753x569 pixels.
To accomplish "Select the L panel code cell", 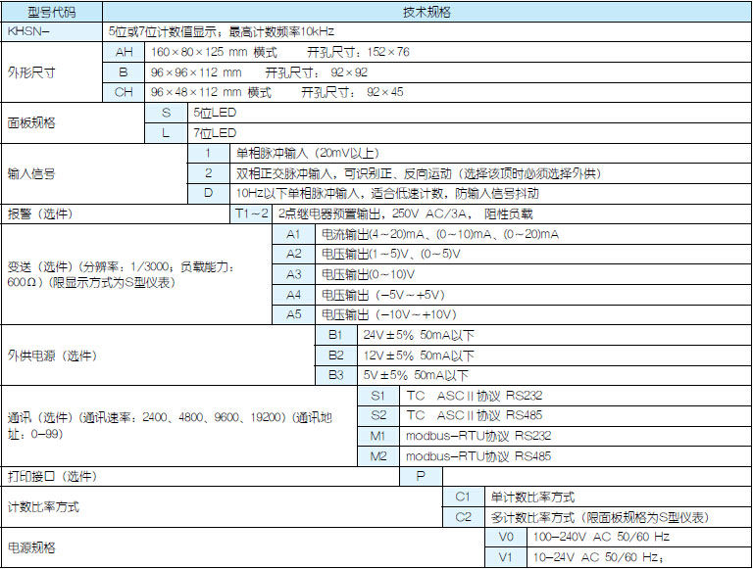I will (x=166, y=133).
